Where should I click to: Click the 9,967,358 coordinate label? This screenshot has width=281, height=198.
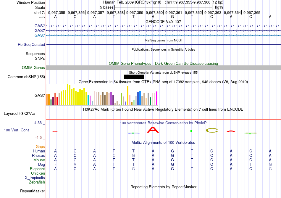[x=115, y=12]
